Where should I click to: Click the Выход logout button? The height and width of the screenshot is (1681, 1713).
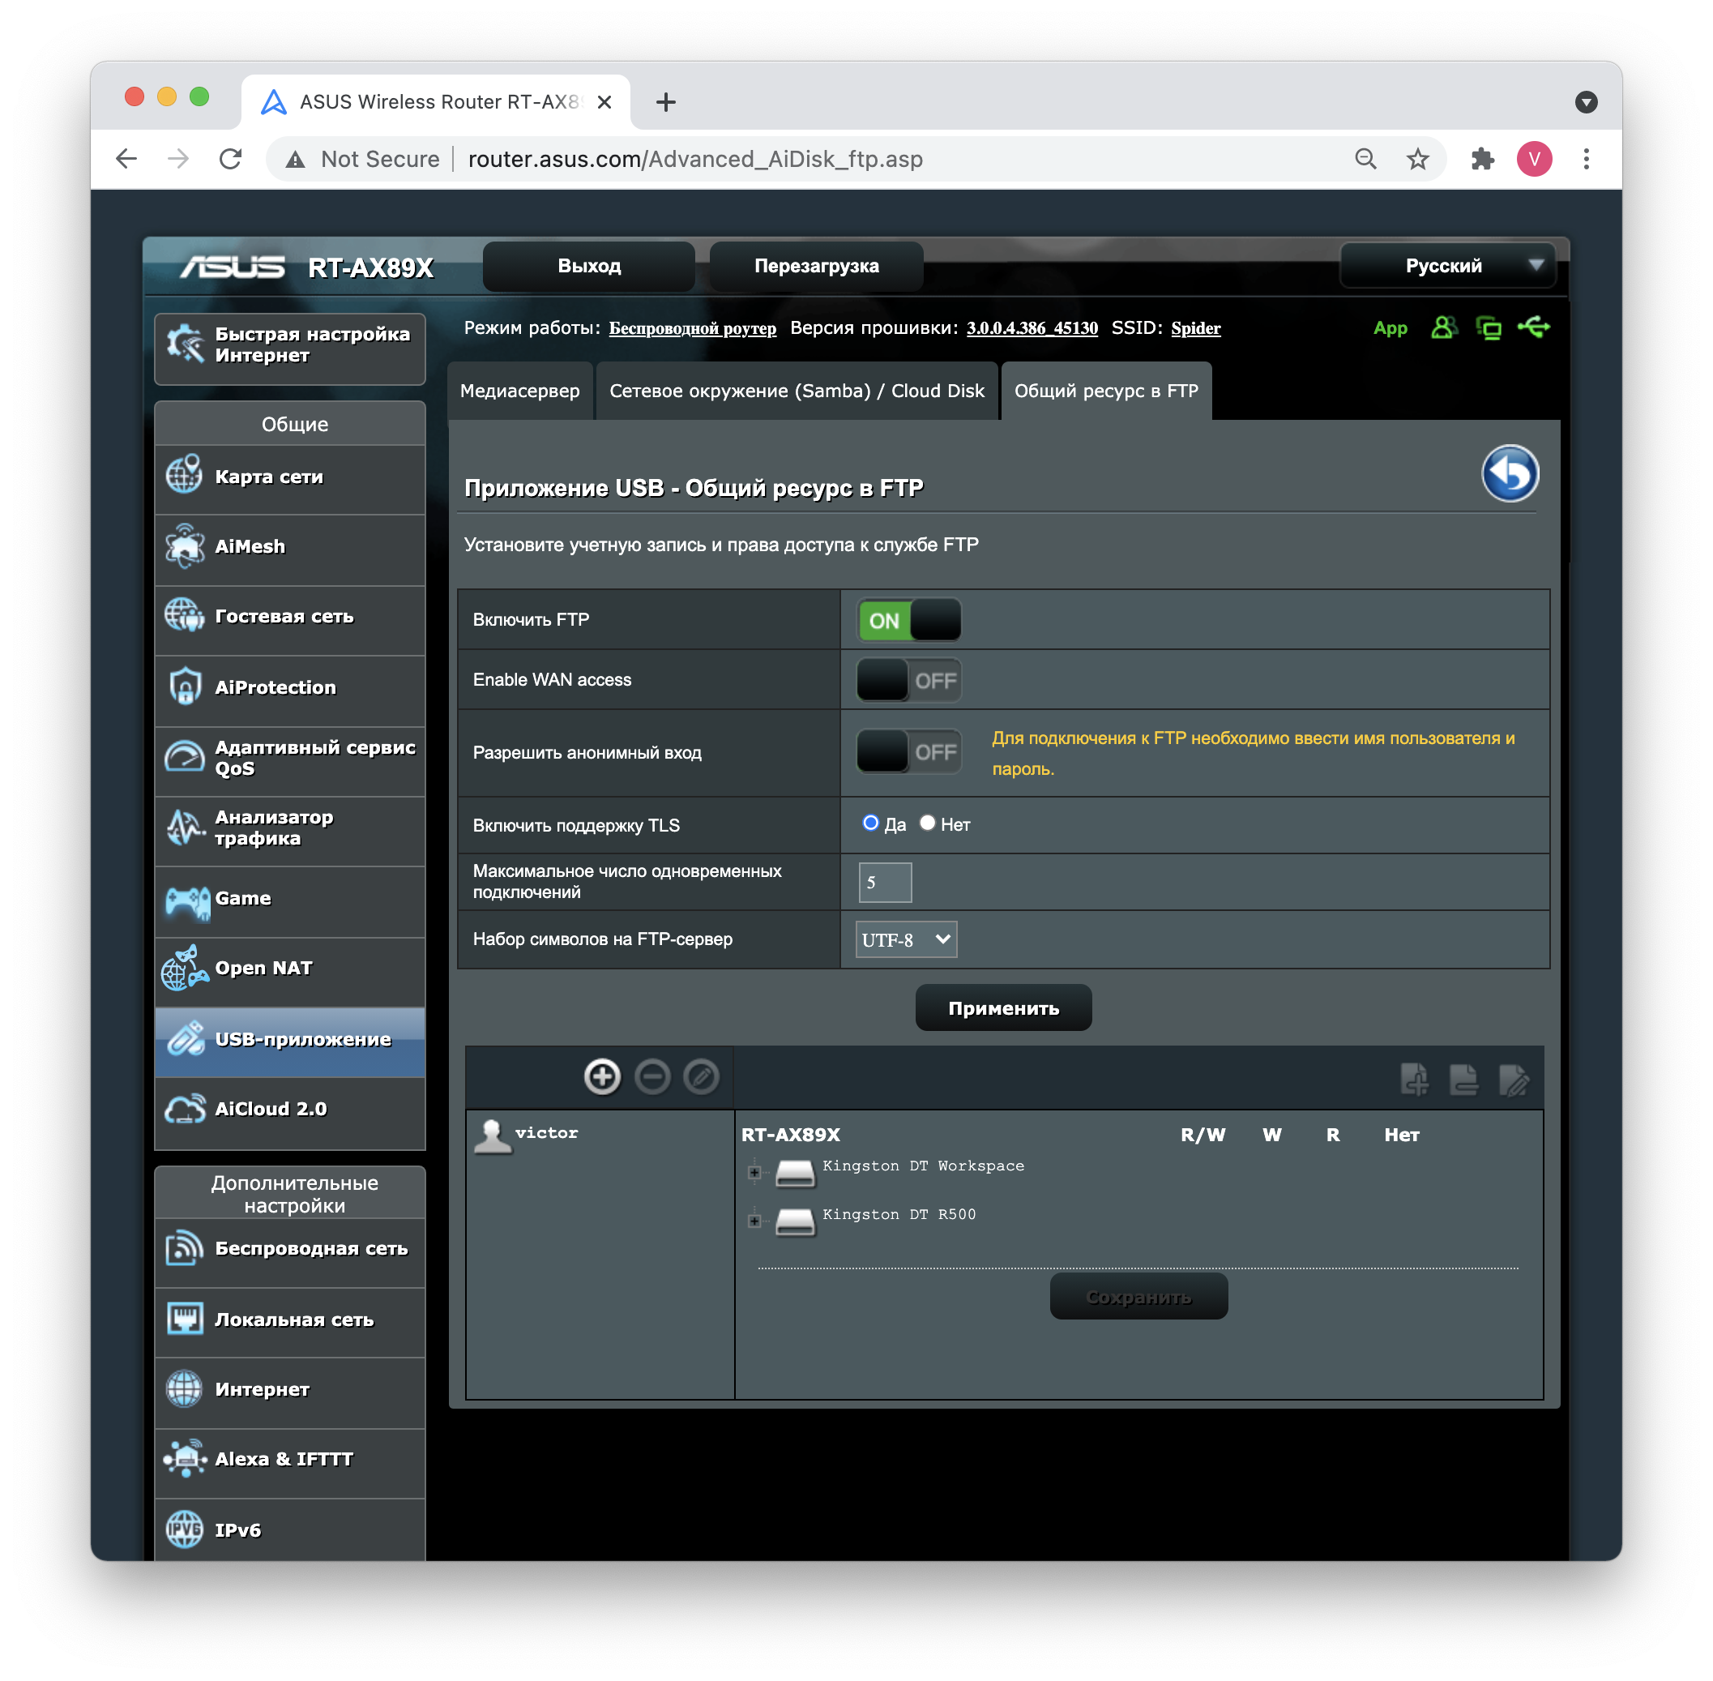pyautogui.click(x=588, y=266)
